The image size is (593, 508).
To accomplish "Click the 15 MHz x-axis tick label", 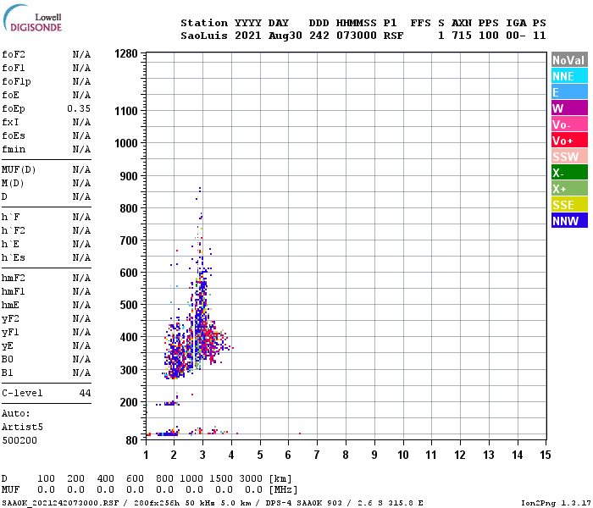I will (x=546, y=455).
